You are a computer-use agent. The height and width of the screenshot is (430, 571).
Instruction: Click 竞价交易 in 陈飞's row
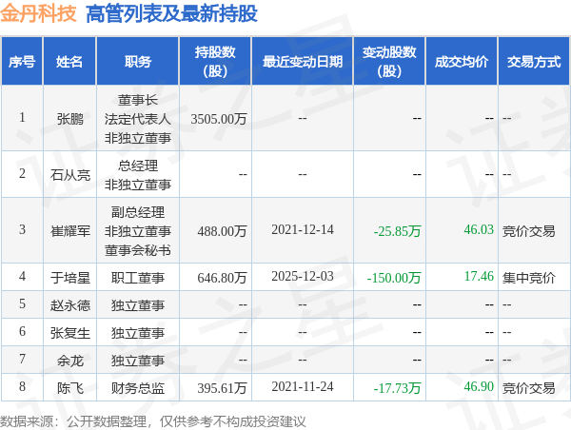(x=529, y=388)
